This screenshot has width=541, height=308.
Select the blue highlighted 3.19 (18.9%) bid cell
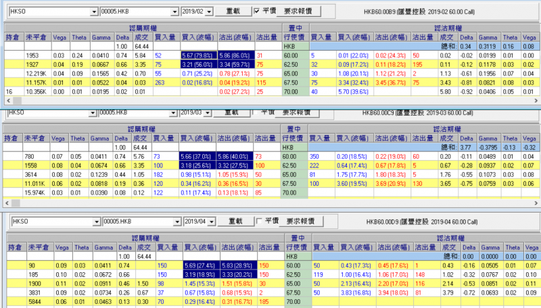click(199, 276)
